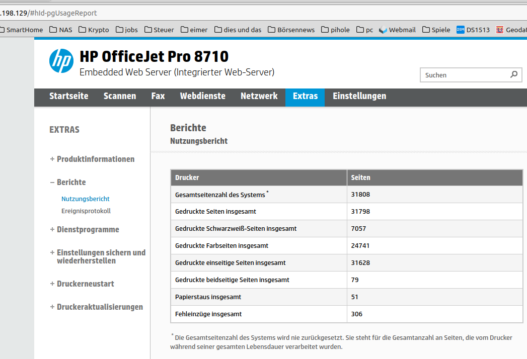Select the value 31808
This screenshot has height=359, width=527.
[360, 195]
